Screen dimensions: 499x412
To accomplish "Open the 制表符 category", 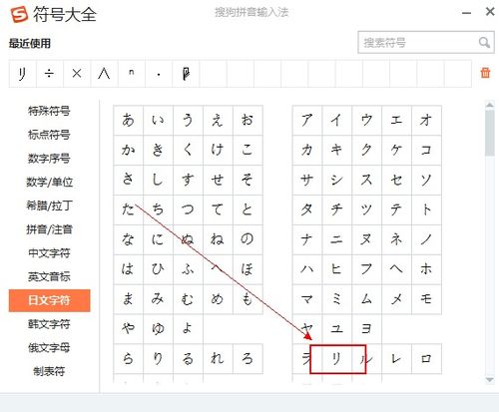I will click(x=49, y=371).
